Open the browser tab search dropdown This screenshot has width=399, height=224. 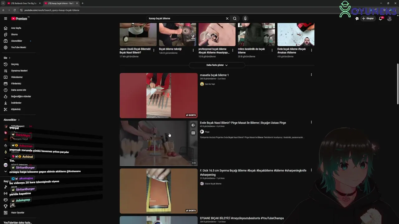click(3, 3)
